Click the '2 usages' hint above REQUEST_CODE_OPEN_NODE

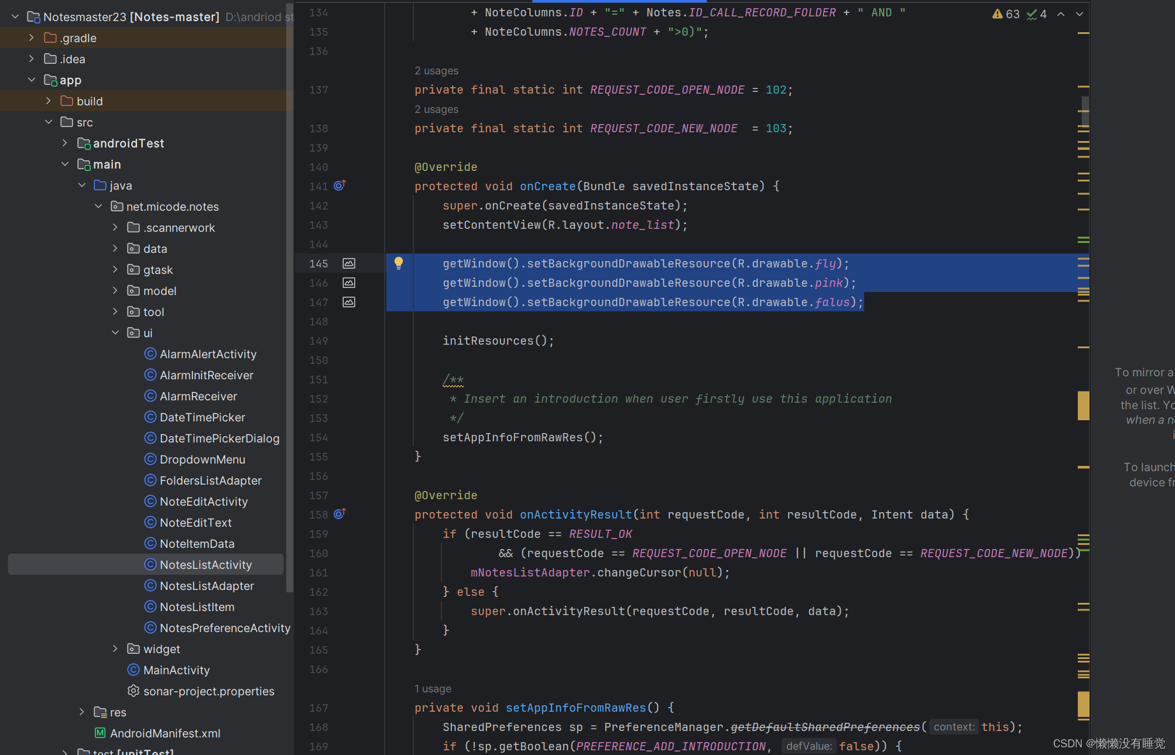click(x=436, y=71)
